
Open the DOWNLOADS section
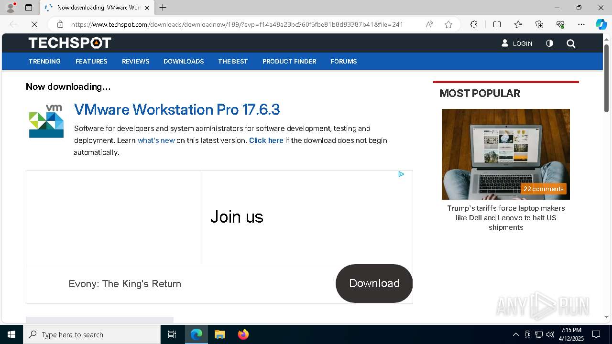pyautogui.click(x=184, y=61)
